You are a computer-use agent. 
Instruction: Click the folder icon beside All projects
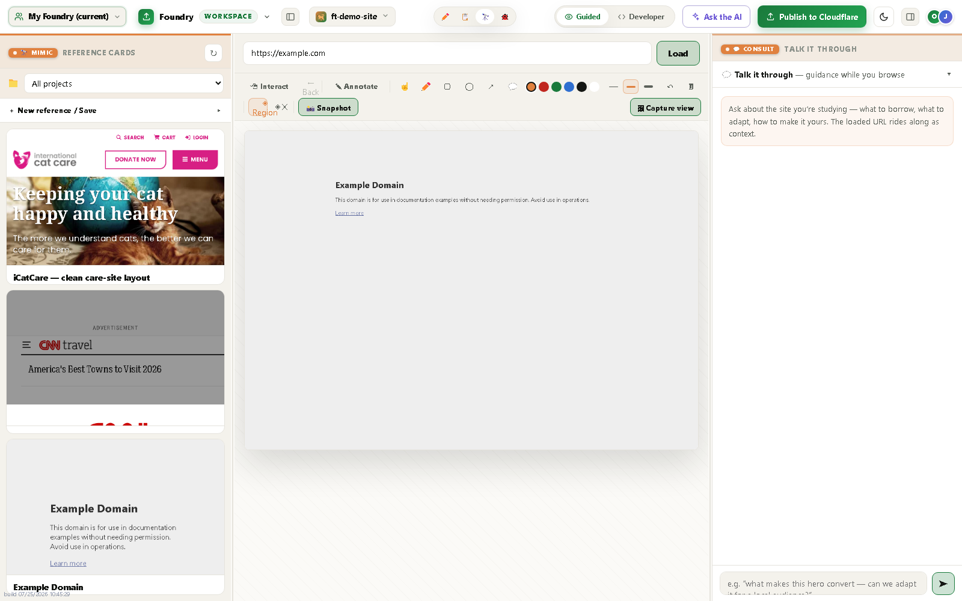click(13, 84)
